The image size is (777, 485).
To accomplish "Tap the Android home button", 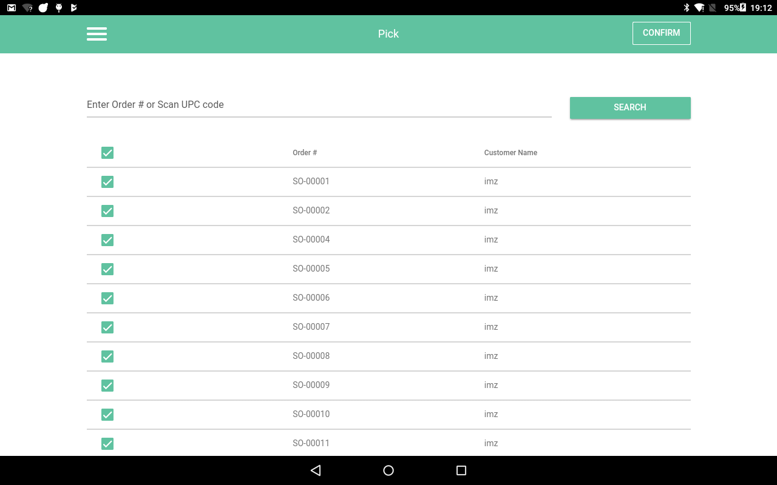I will [x=388, y=470].
